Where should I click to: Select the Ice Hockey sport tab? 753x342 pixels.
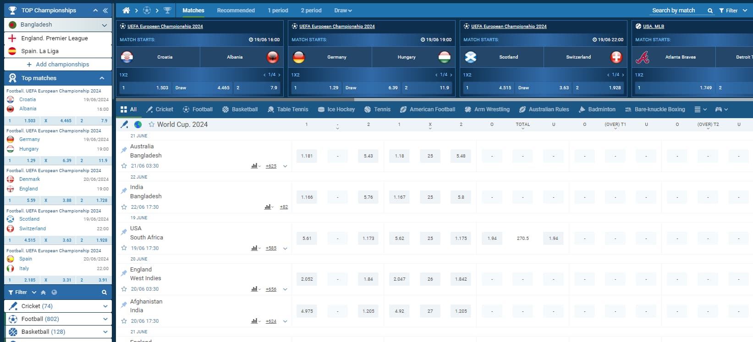336,109
